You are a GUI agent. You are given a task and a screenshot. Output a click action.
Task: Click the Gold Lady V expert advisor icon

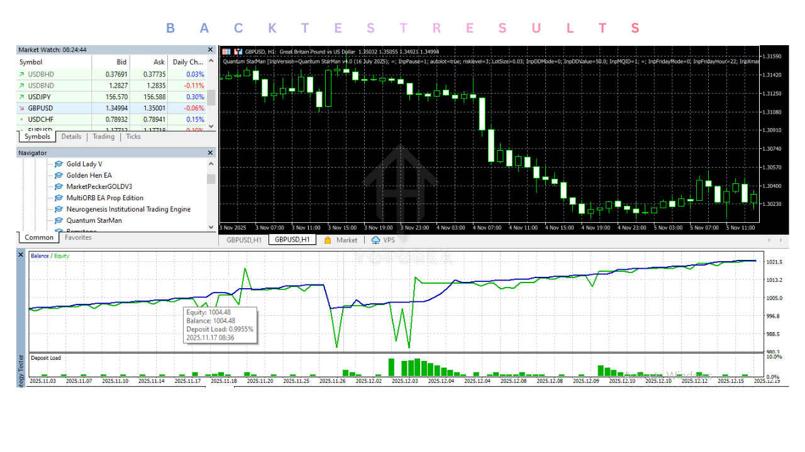click(x=59, y=164)
